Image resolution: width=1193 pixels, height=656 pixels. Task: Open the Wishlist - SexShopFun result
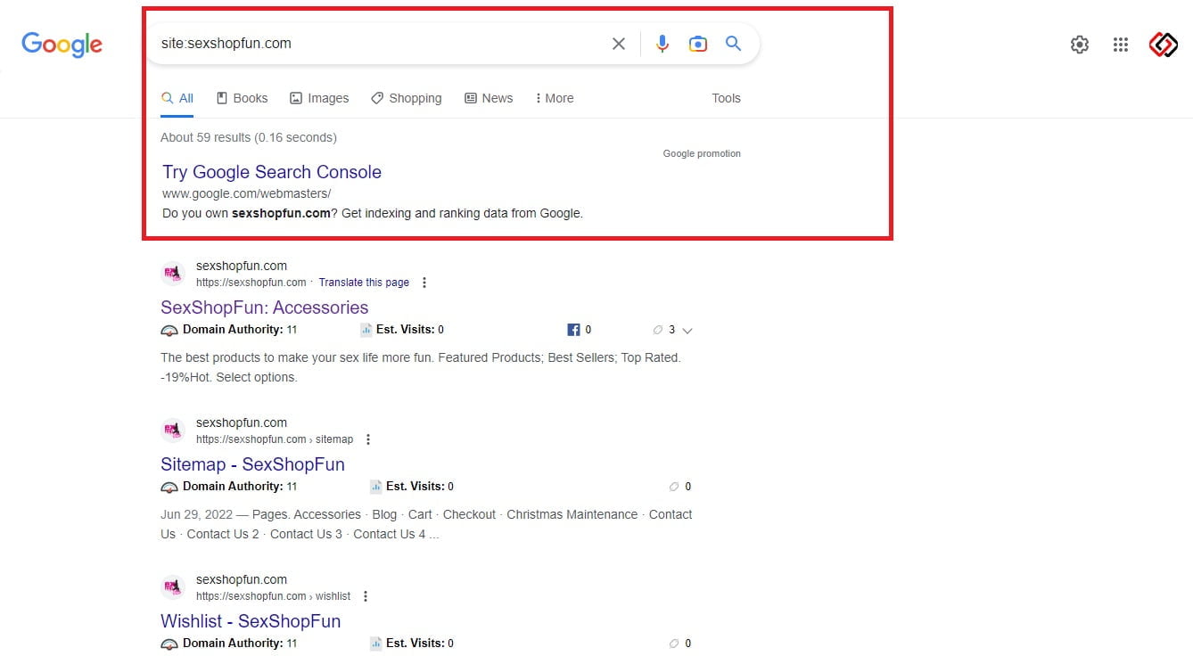coord(251,621)
